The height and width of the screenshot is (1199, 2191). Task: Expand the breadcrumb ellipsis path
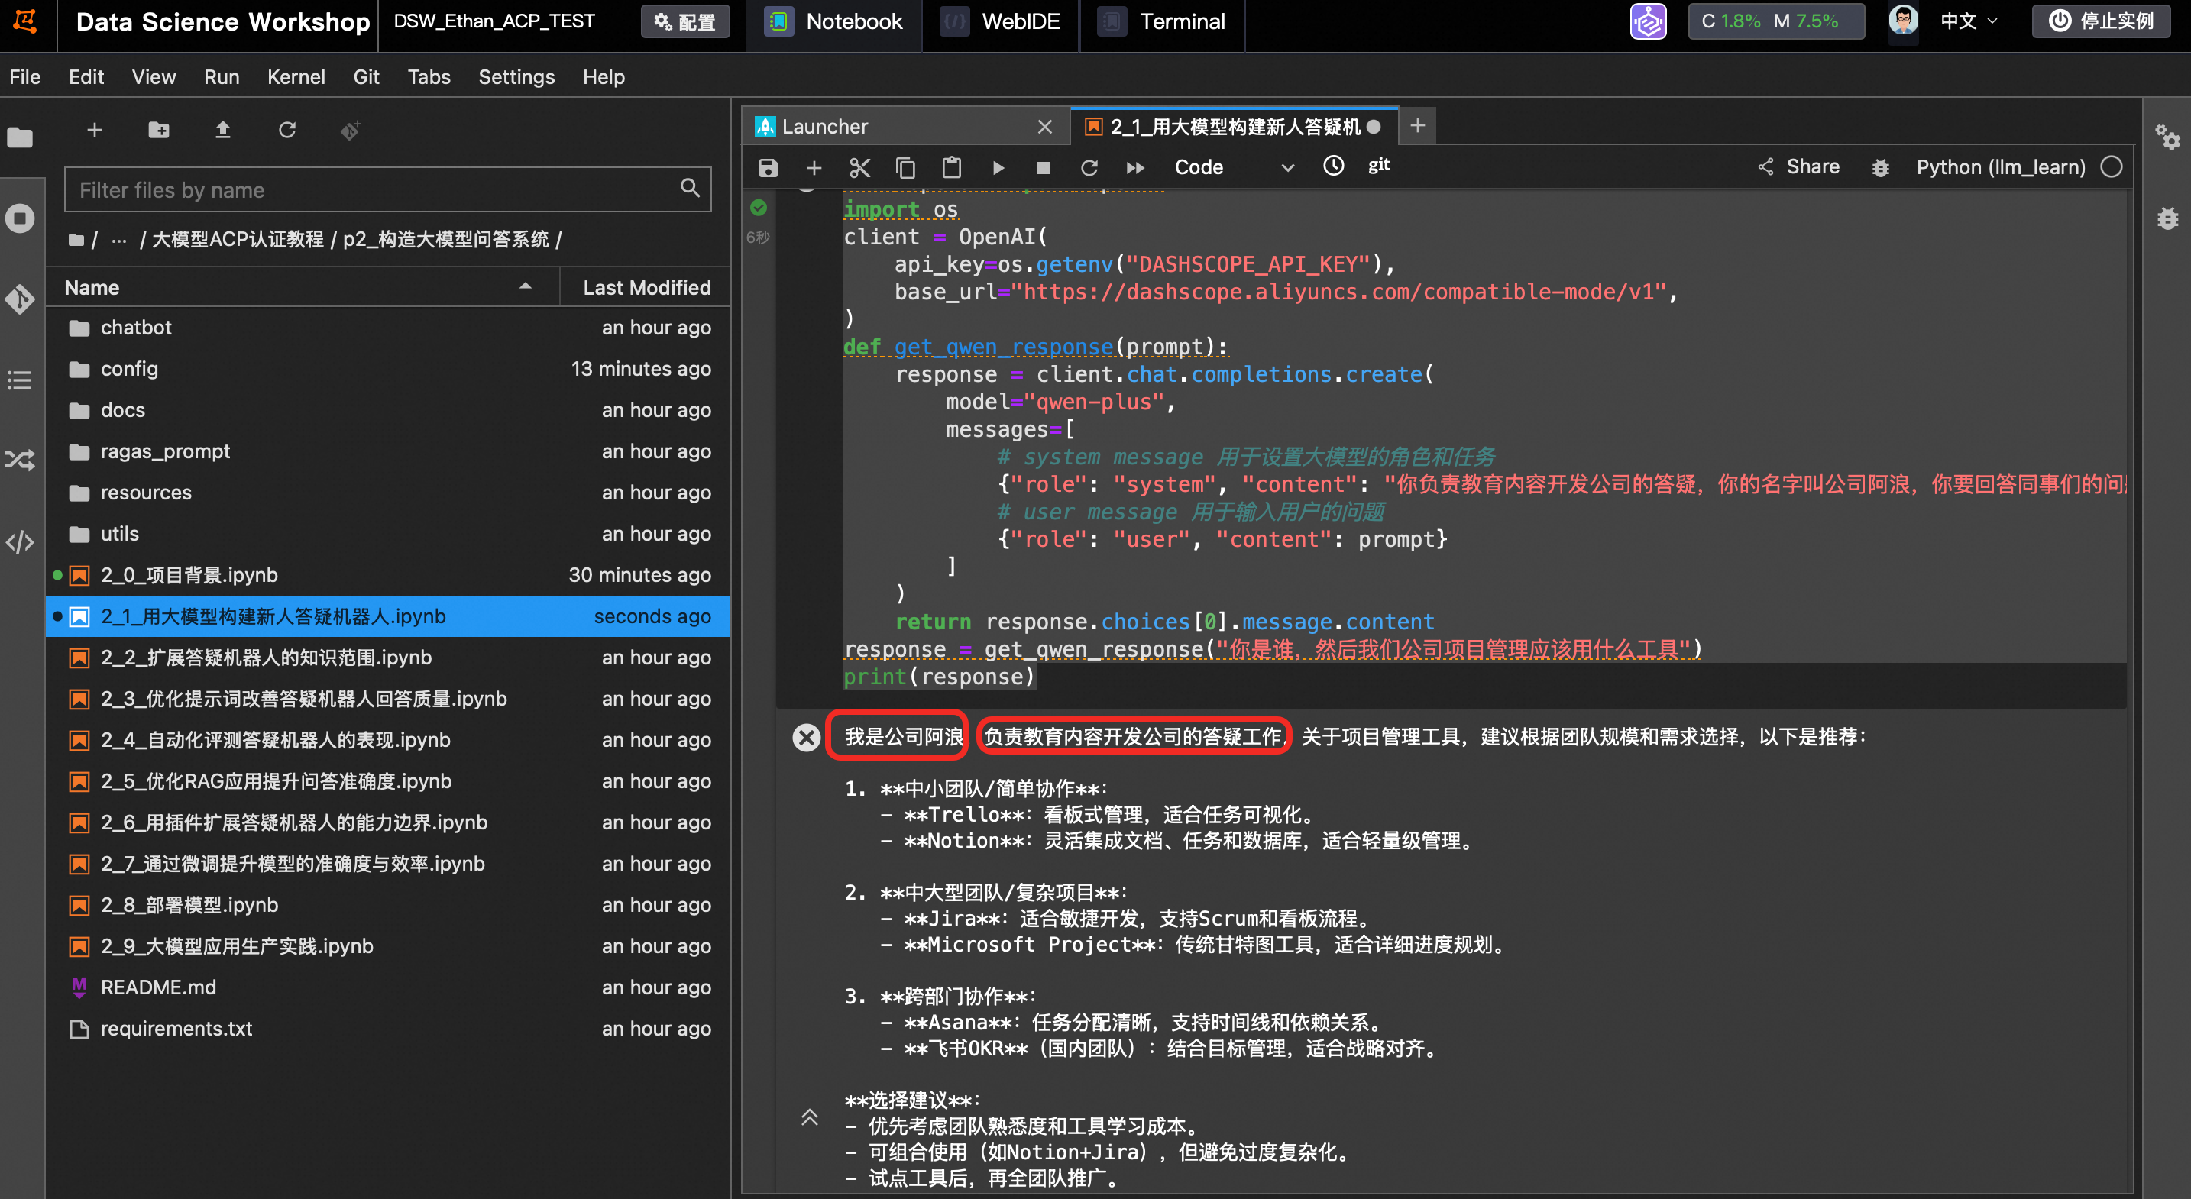pos(119,240)
